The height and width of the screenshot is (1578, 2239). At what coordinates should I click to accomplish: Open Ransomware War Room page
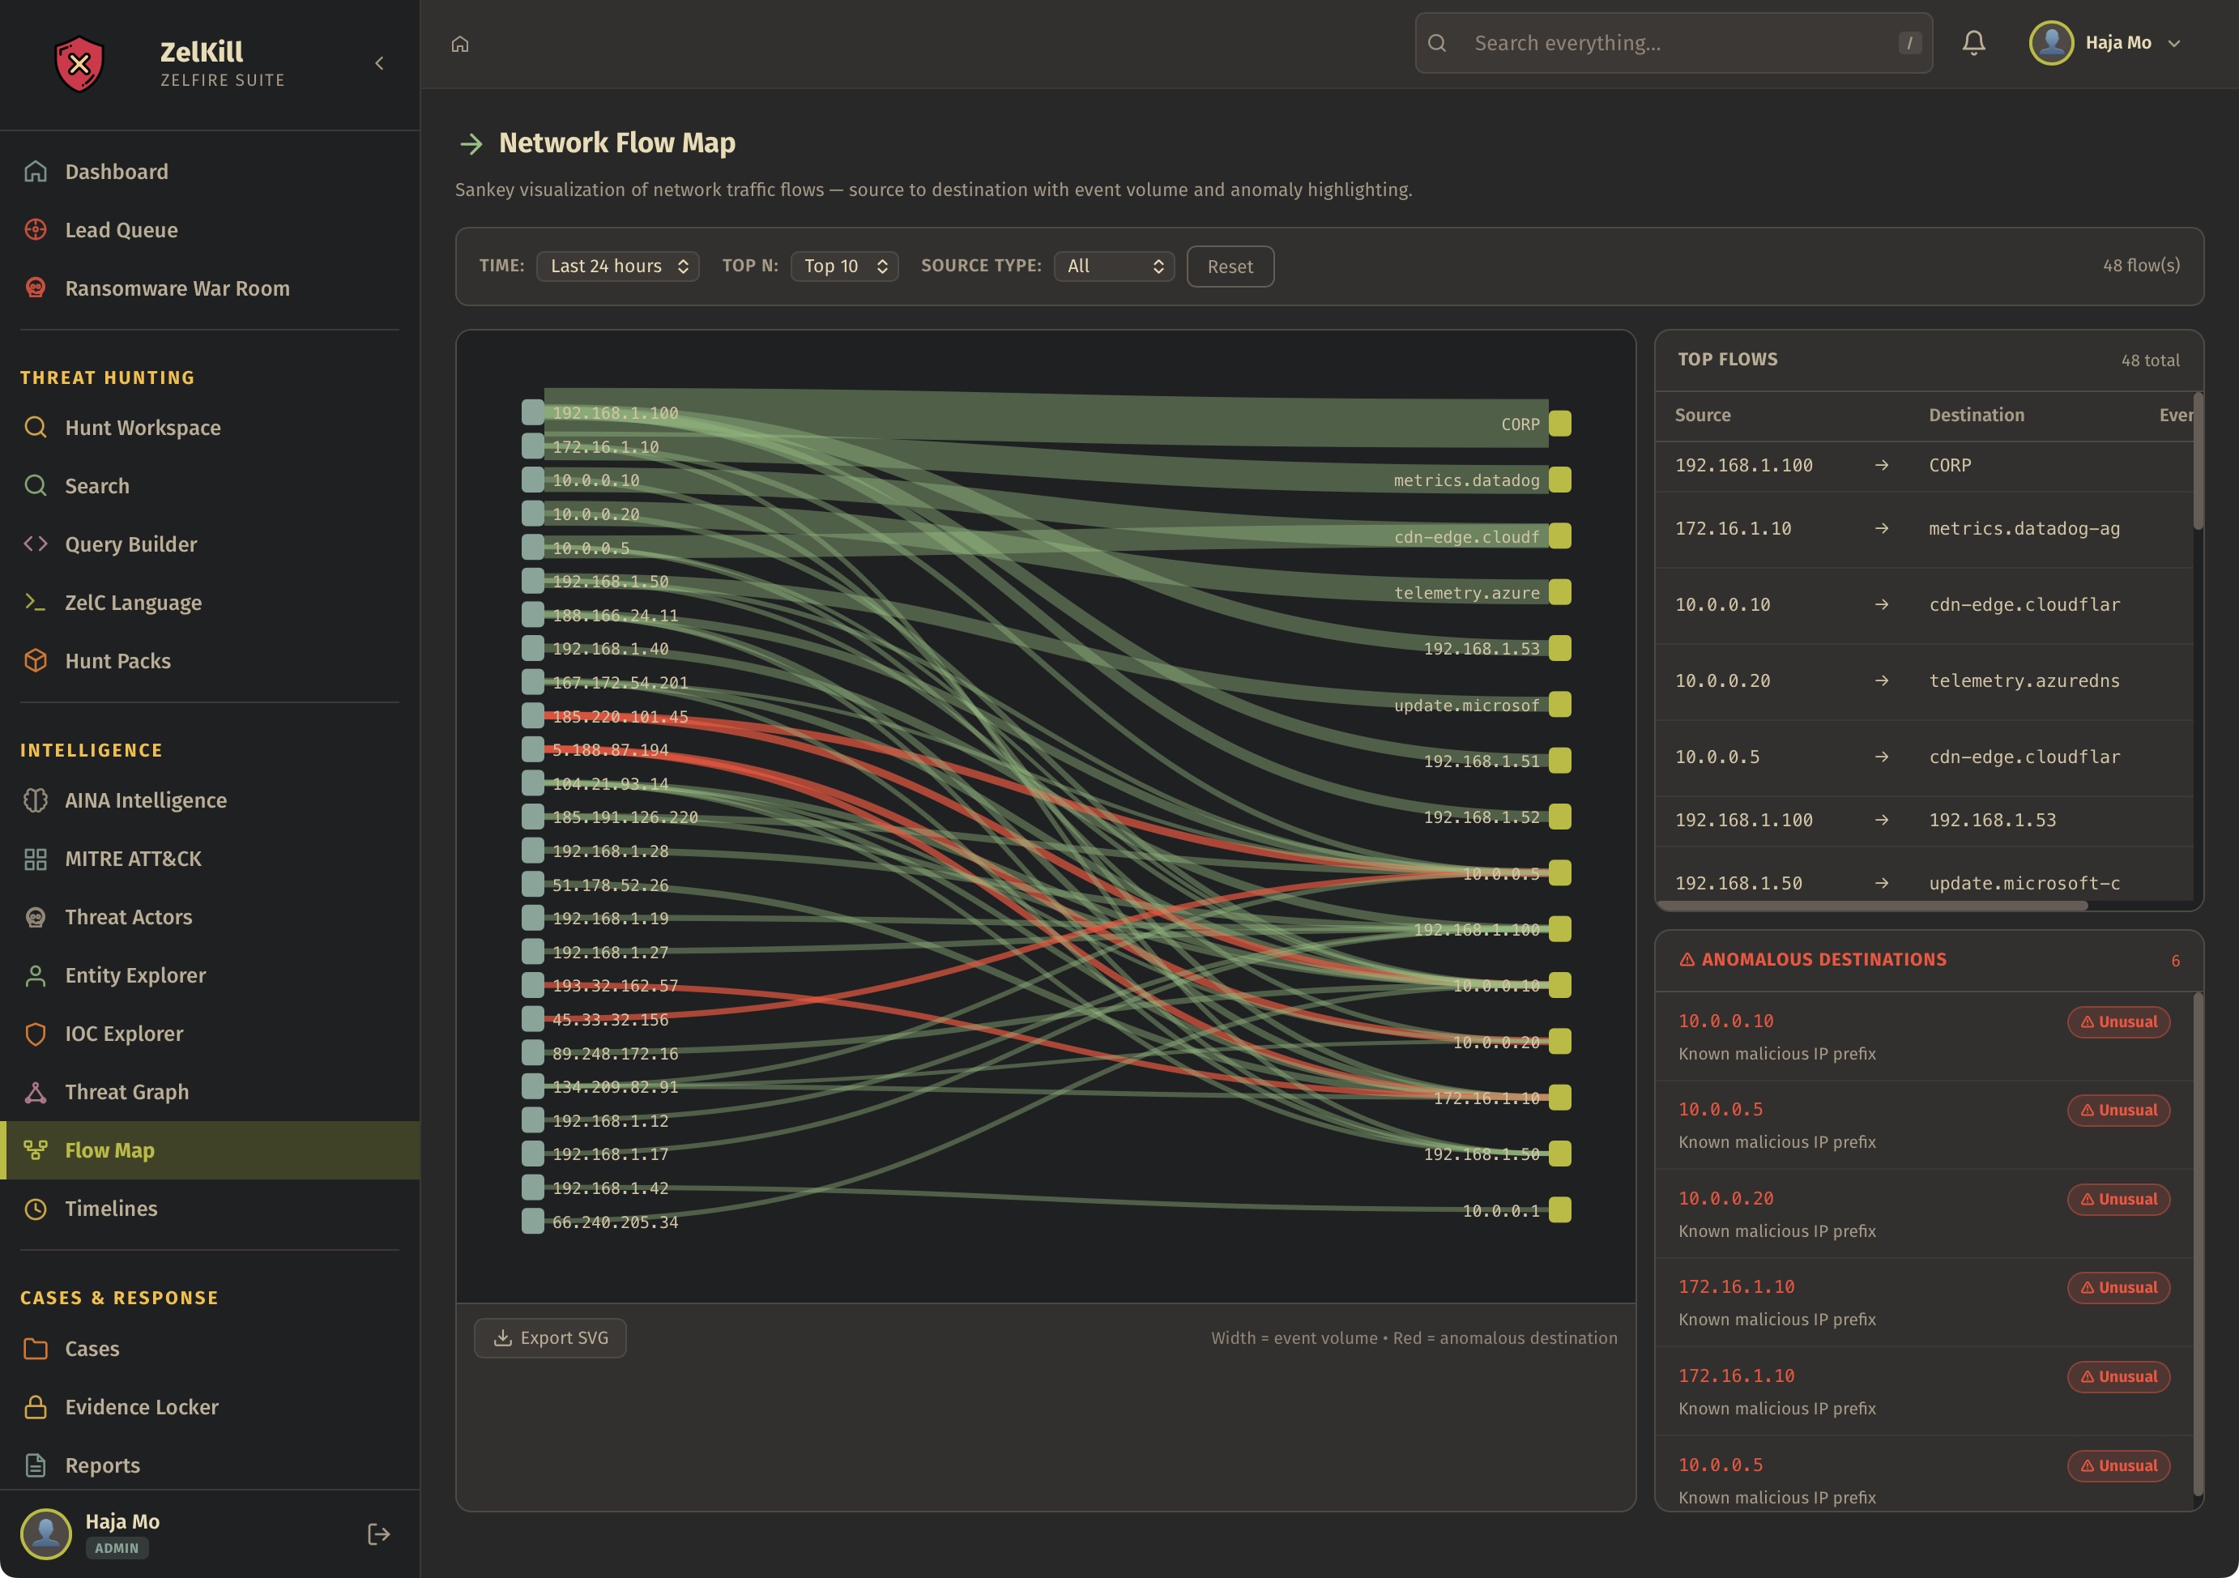point(177,288)
